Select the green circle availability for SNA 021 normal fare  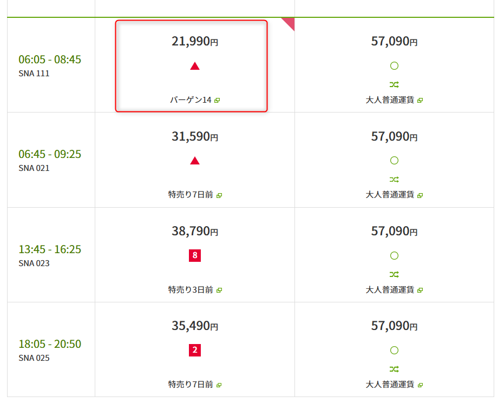click(394, 161)
